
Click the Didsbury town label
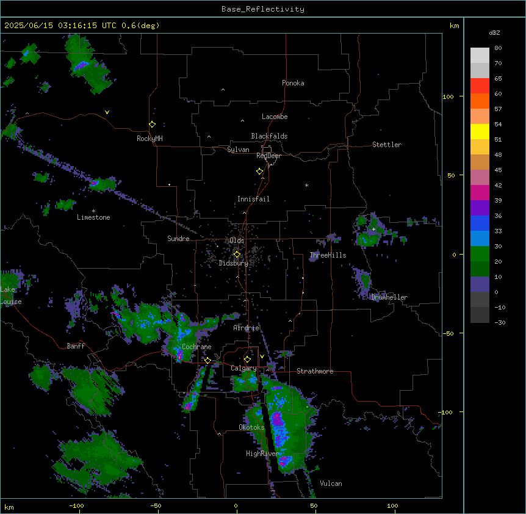pyautogui.click(x=233, y=263)
